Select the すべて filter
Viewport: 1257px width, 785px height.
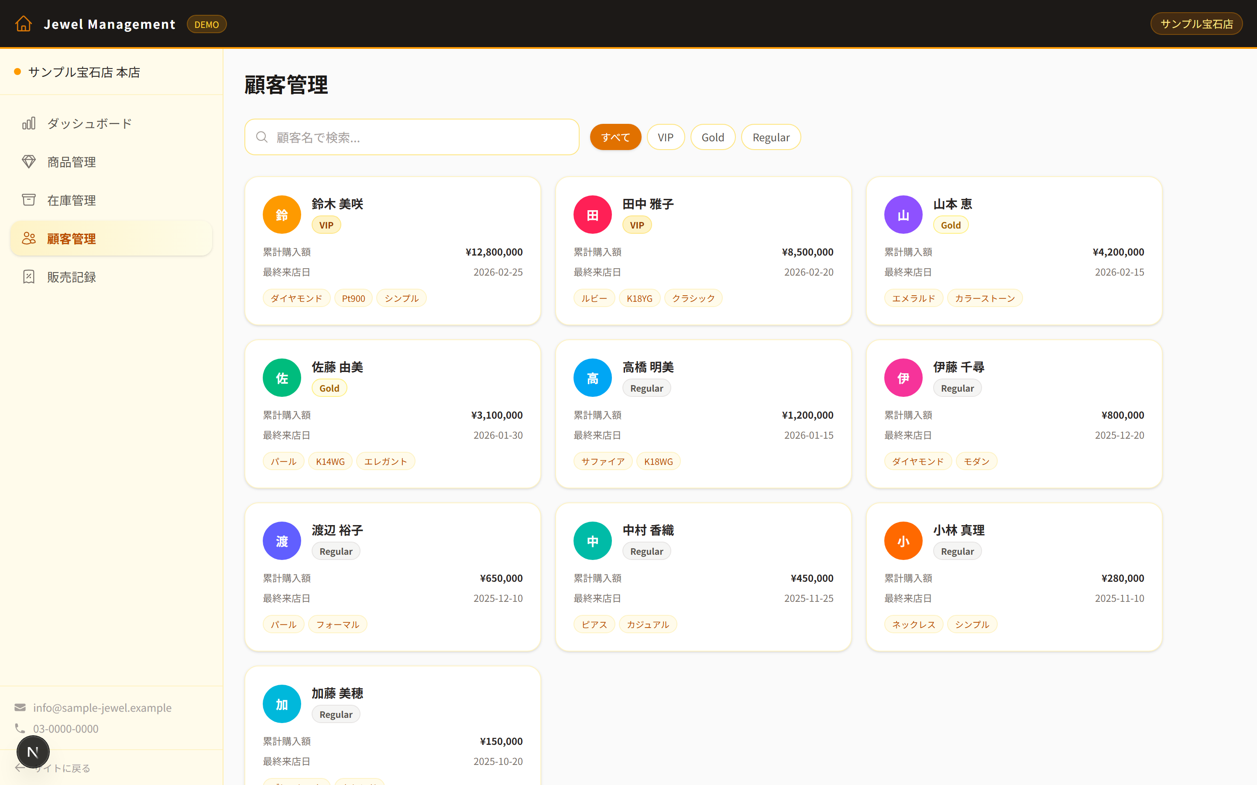tap(615, 137)
